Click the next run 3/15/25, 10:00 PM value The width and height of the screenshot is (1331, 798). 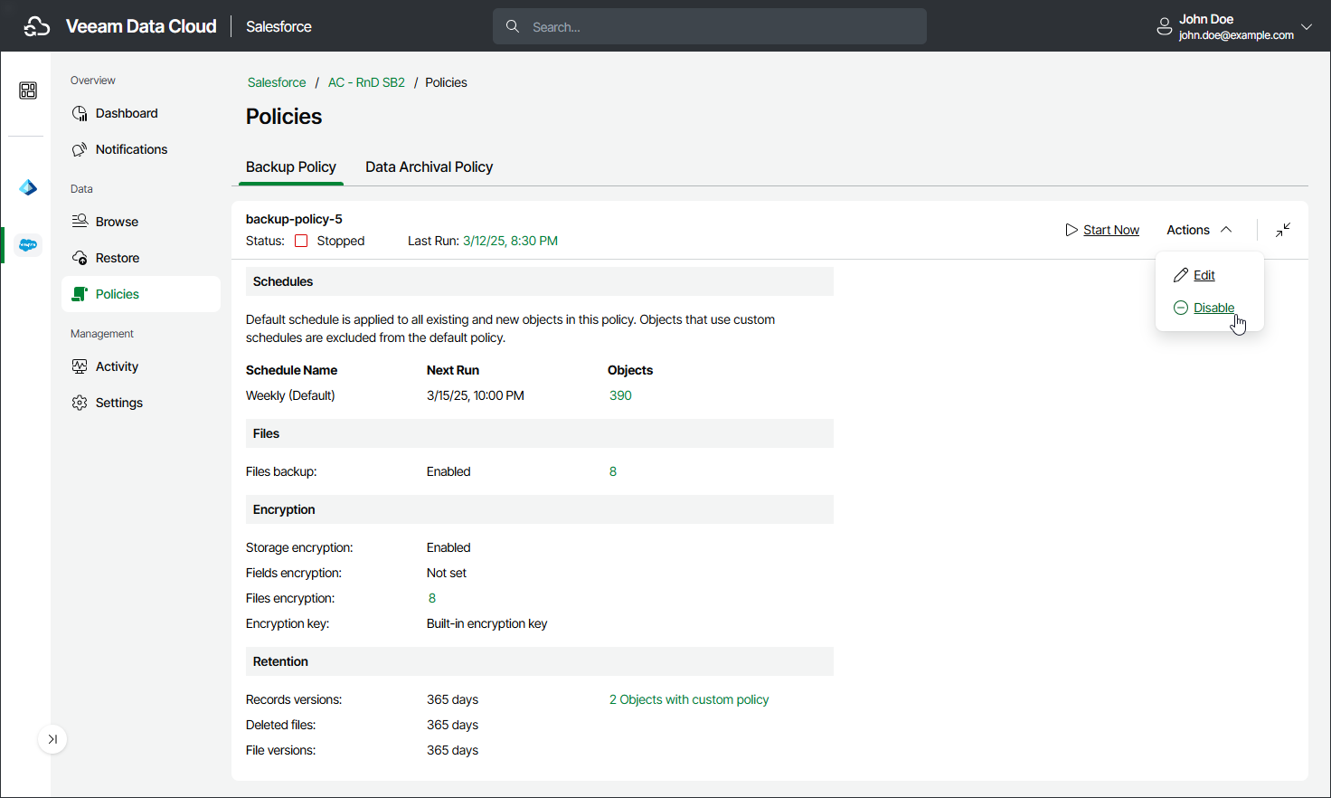point(476,395)
